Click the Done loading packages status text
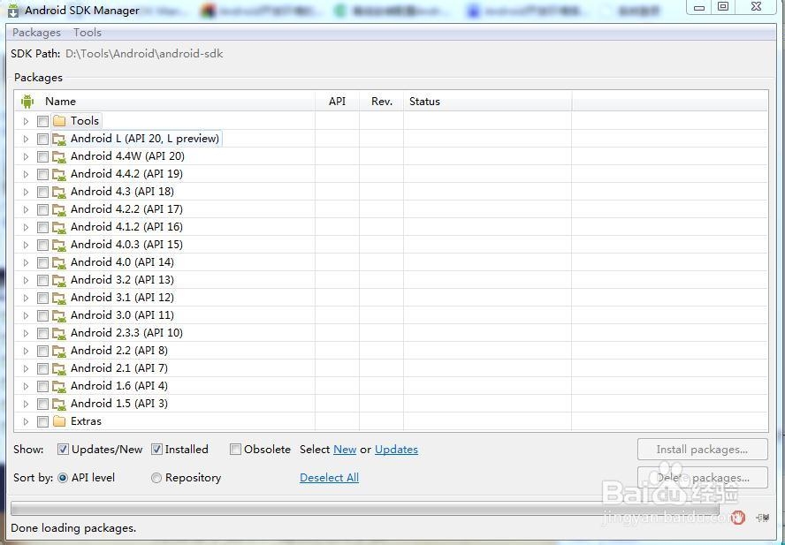The image size is (785, 545). [x=73, y=528]
